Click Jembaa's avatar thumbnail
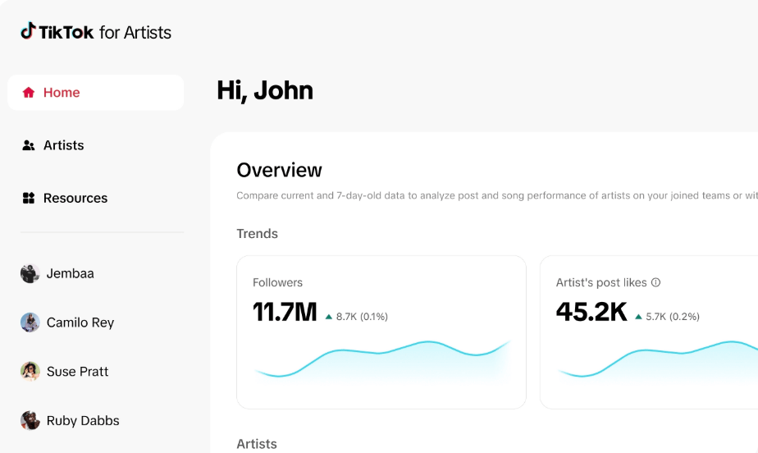This screenshot has height=453, width=758. [30, 273]
